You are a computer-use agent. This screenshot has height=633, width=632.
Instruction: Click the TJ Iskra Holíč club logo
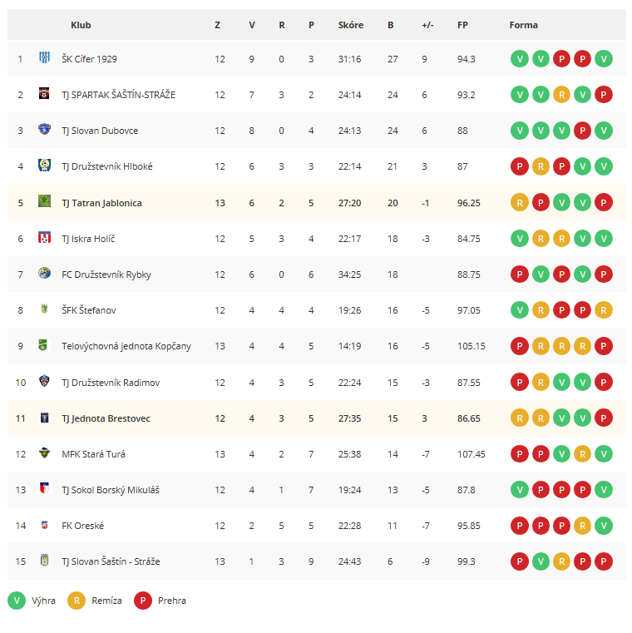coord(44,237)
